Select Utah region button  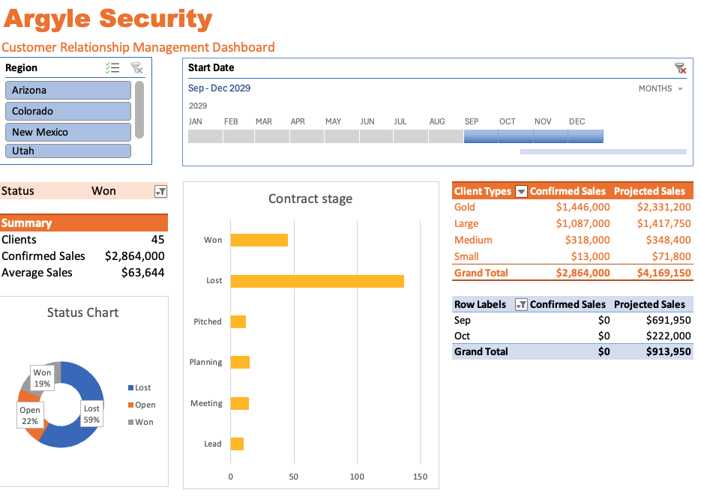pyautogui.click(x=68, y=151)
